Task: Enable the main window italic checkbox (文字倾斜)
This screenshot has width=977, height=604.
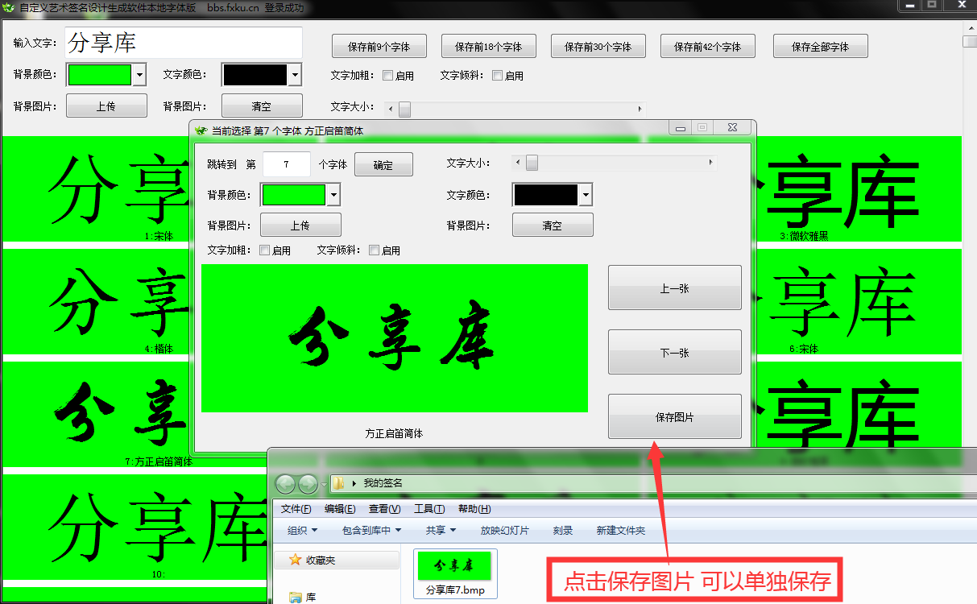Action: coord(497,76)
